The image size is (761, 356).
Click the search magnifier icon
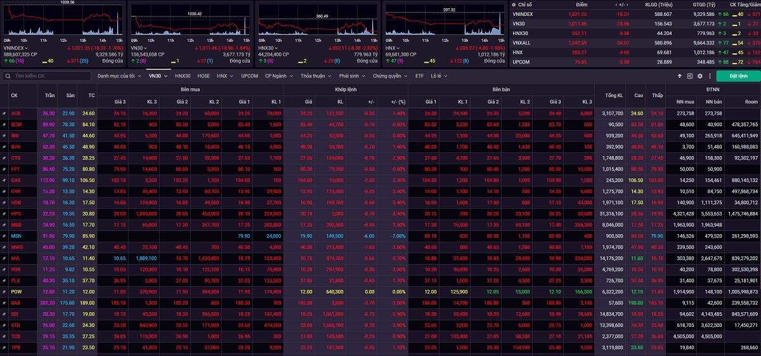tap(8, 76)
